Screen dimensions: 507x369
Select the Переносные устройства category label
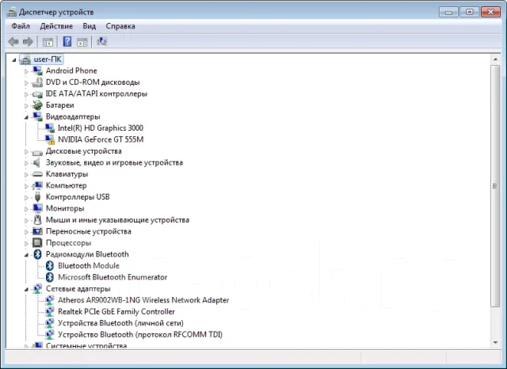[x=88, y=231]
